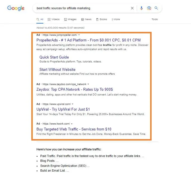Click the magnifying glass search button
The image size is (191, 173).
tap(156, 8)
